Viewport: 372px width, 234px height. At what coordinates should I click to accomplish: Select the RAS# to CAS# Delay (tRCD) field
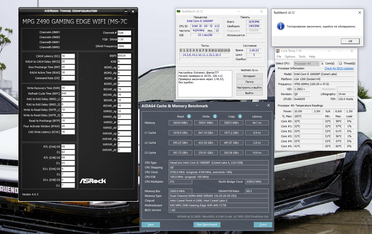tap(68, 62)
